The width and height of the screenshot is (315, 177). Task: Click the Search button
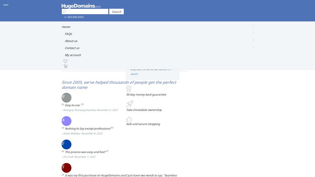pyautogui.click(x=117, y=12)
